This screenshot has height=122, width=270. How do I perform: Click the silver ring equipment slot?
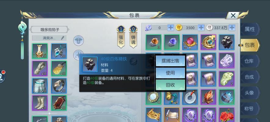click(x=59, y=86)
